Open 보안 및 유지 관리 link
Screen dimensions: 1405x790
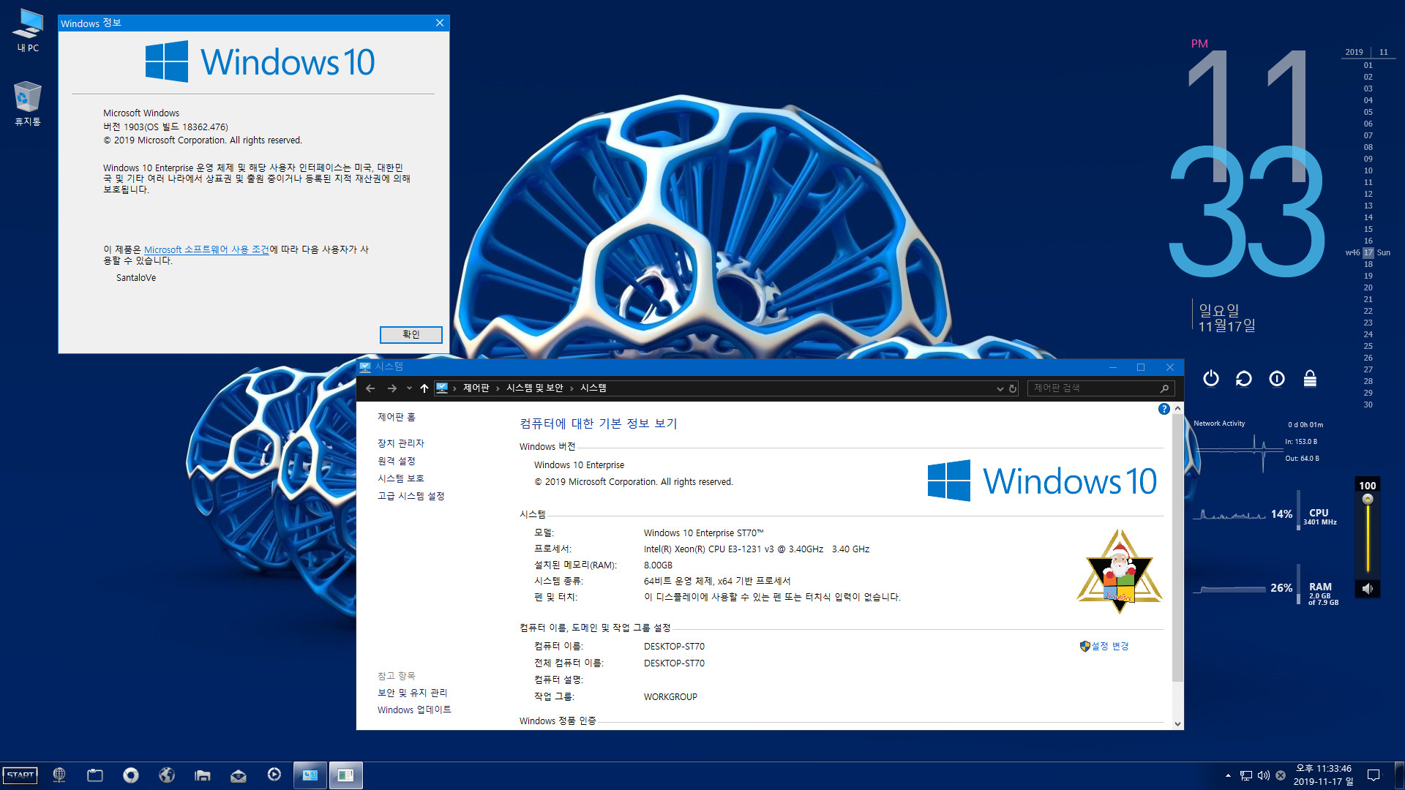coord(412,693)
